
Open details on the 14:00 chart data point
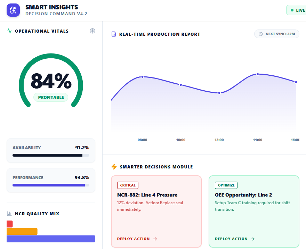coord(257,74)
